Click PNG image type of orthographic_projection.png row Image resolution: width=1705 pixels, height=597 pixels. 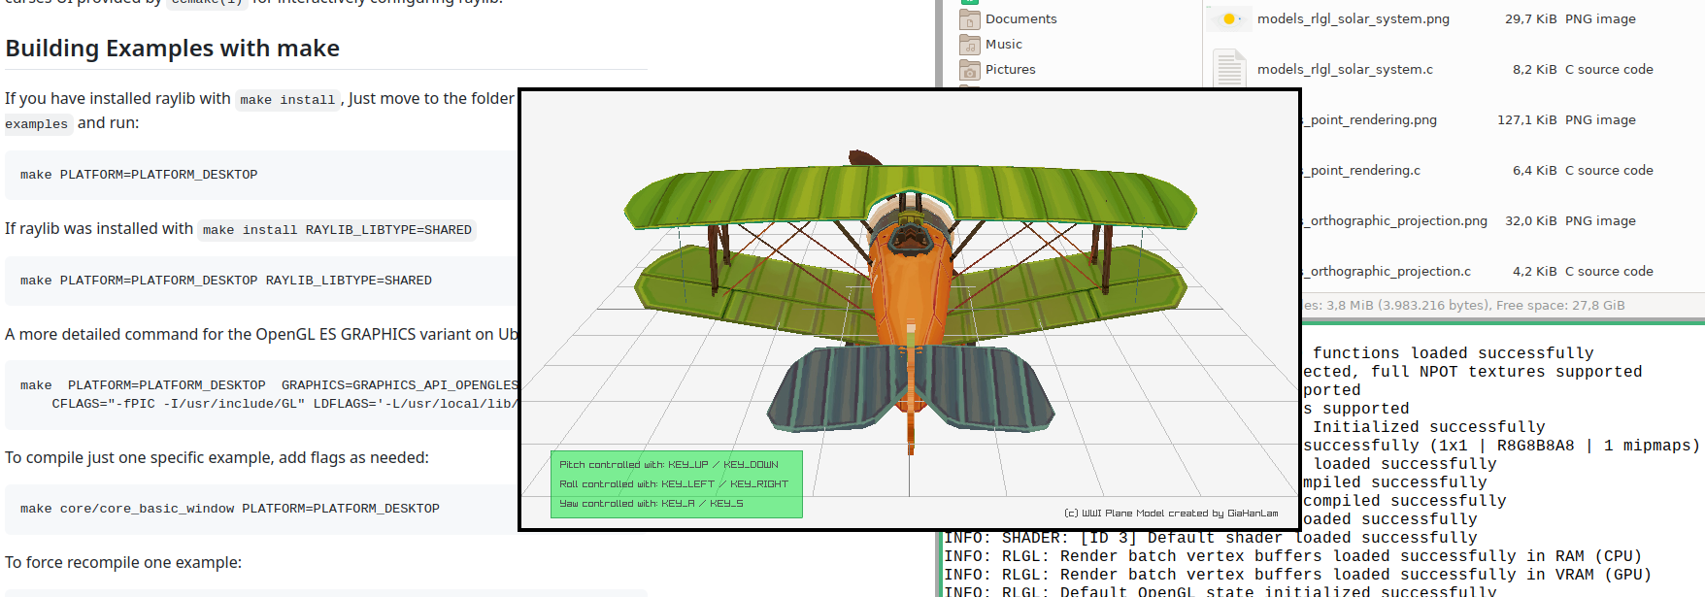[1600, 220]
